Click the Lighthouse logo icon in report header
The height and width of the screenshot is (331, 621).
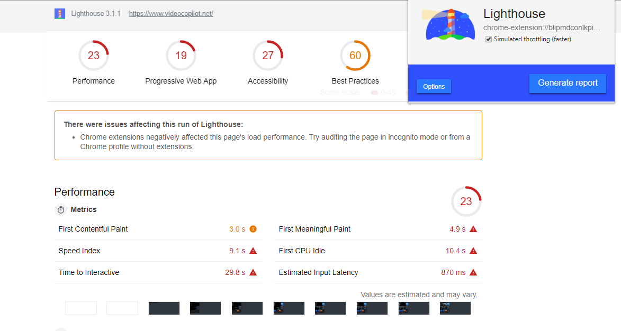(x=60, y=14)
